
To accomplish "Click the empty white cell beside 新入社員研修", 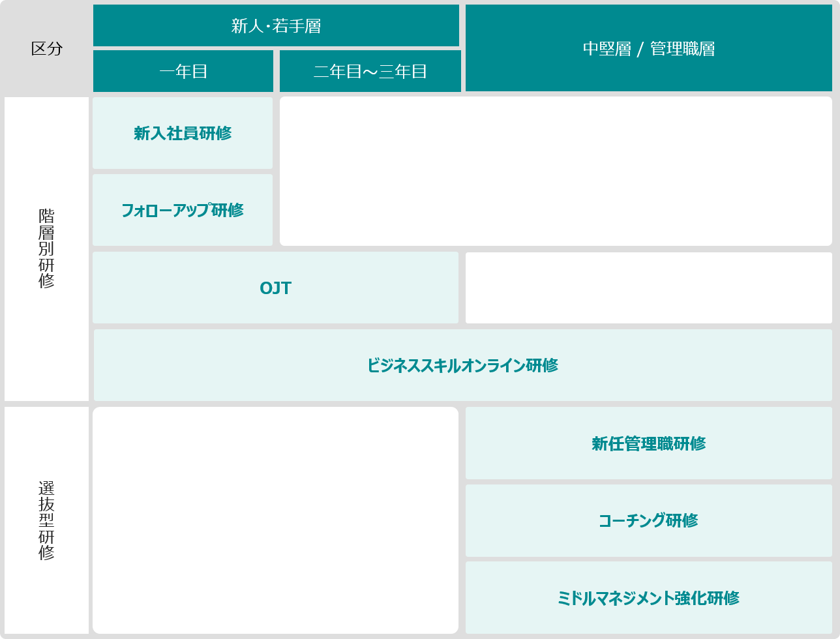I will pyautogui.click(x=556, y=171).
